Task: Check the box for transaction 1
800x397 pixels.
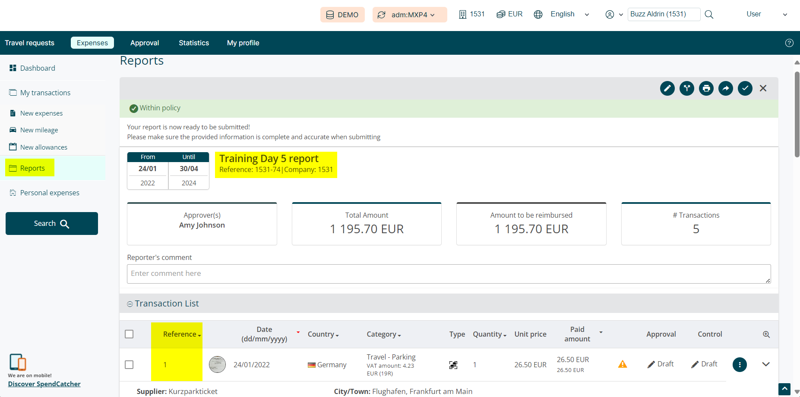Action: click(x=129, y=365)
